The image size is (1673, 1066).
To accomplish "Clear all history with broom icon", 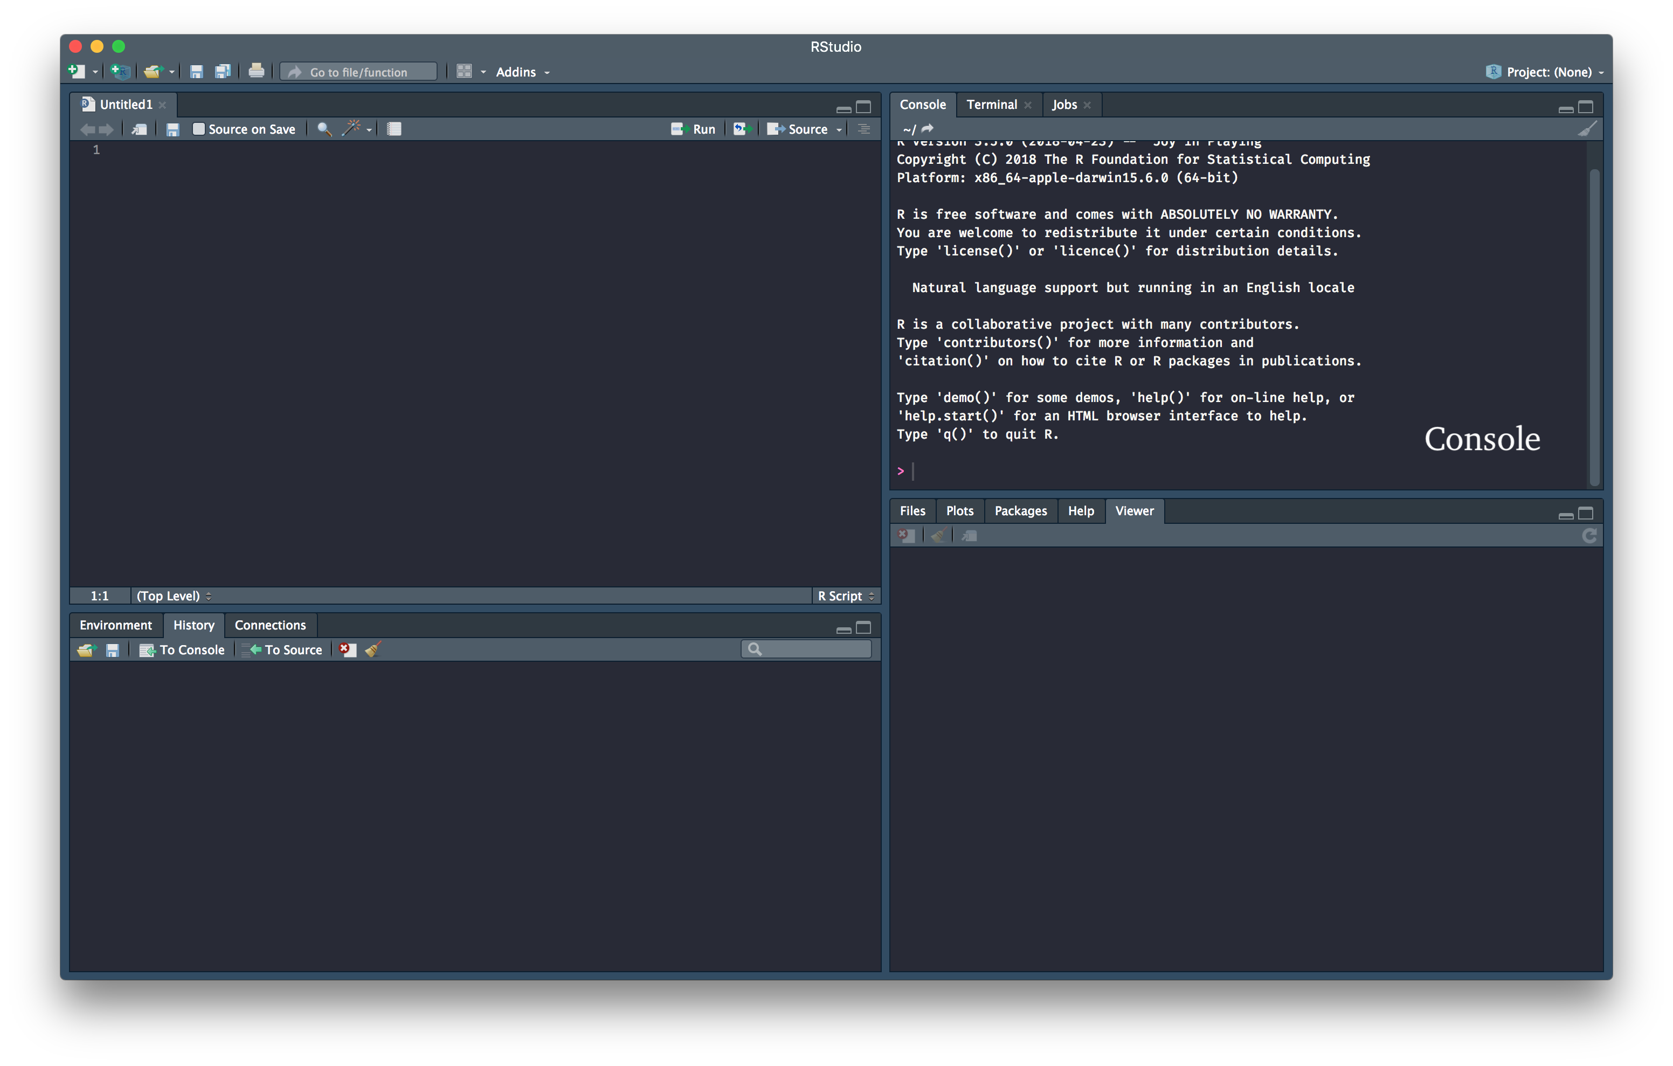I will [373, 649].
